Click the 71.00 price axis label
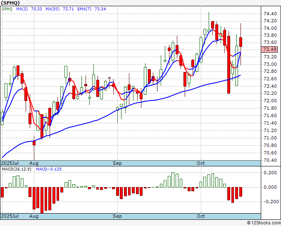 [270, 138]
